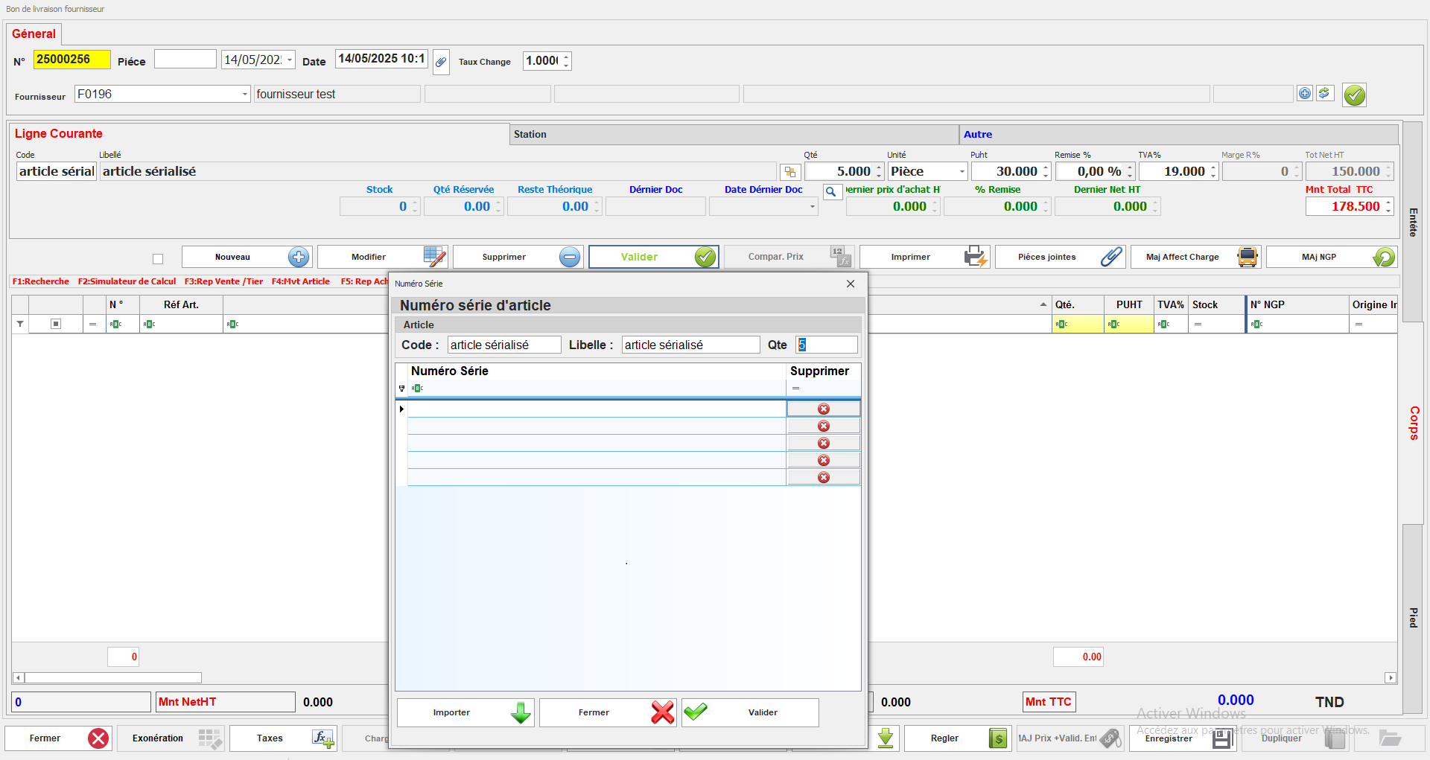Click the article lookup icon beside Libellé
Viewport: 1430px width, 760px height.
coord(789,172)
